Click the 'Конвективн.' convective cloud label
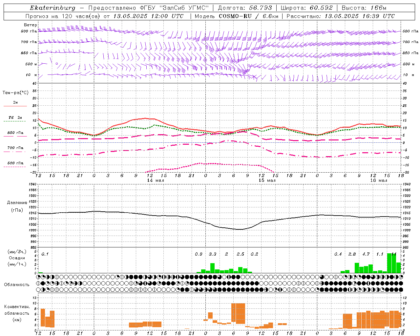Image resolution: width=420 pixels, height=336 pixels. [x=17, y=307]
